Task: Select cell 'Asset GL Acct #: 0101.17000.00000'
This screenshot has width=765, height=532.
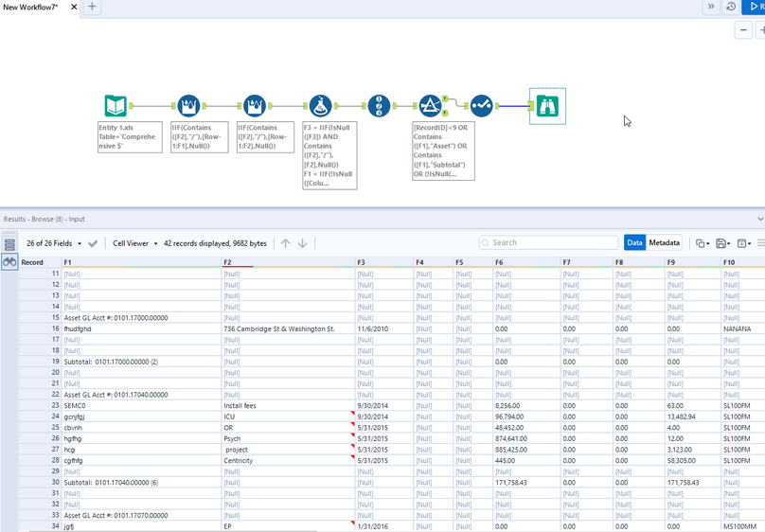Action: (x=141, y=318)
